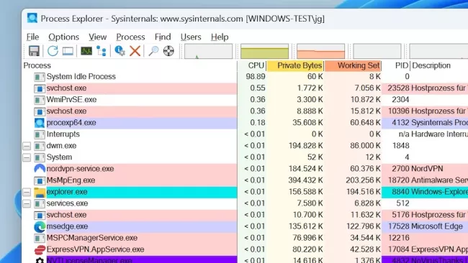468x263 pixels.
Task: Open process properties gear toolbar icon
Action: 120,51
